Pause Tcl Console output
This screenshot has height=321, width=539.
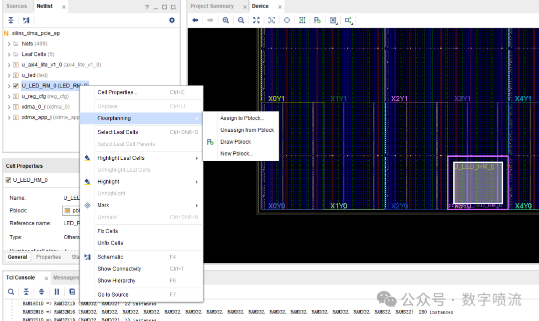(x=57, y=292)
